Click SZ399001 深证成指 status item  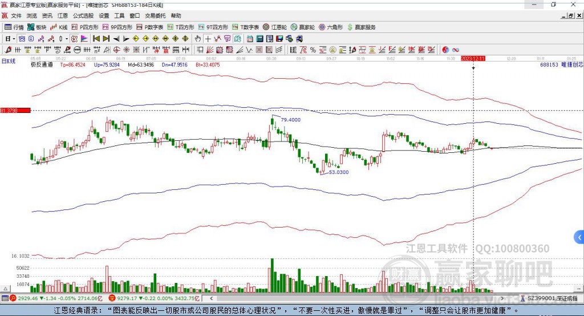[x=549, y=298]
